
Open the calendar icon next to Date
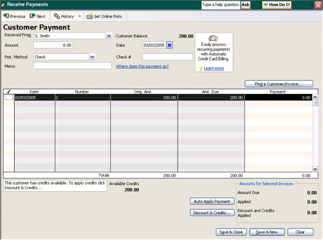point(170,45)
